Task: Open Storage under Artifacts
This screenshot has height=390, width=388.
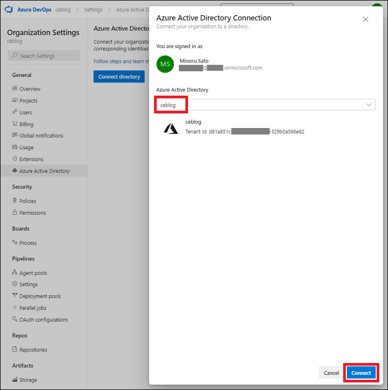Action: click(28, 380)
